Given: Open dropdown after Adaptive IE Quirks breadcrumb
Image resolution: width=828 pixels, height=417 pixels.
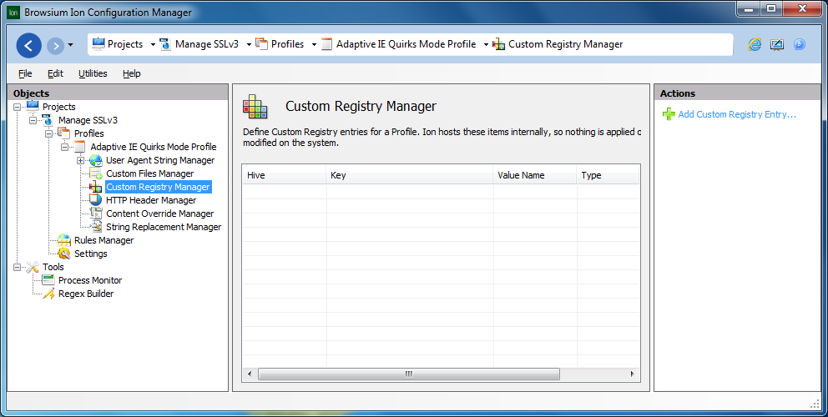Looking at the screenshot, I should [x=486, y=45].
